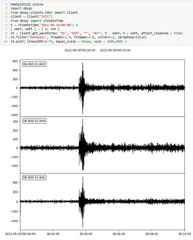Screen dimensions: 193x240
Task: Click the BHZ waveform peak spike
Action: tap(83, 63)
